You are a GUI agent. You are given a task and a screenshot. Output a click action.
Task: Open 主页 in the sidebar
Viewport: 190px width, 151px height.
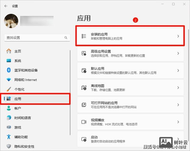[18, 51]
